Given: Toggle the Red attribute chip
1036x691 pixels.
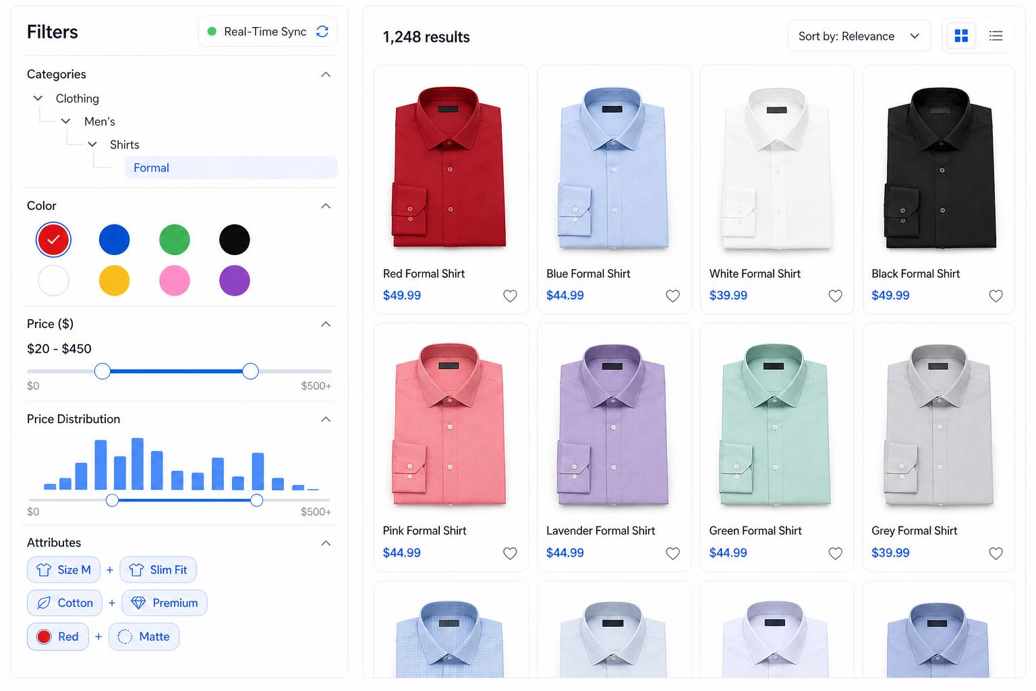Looking at the screenshot, I should pyautogui.click(x=58, y=636).
